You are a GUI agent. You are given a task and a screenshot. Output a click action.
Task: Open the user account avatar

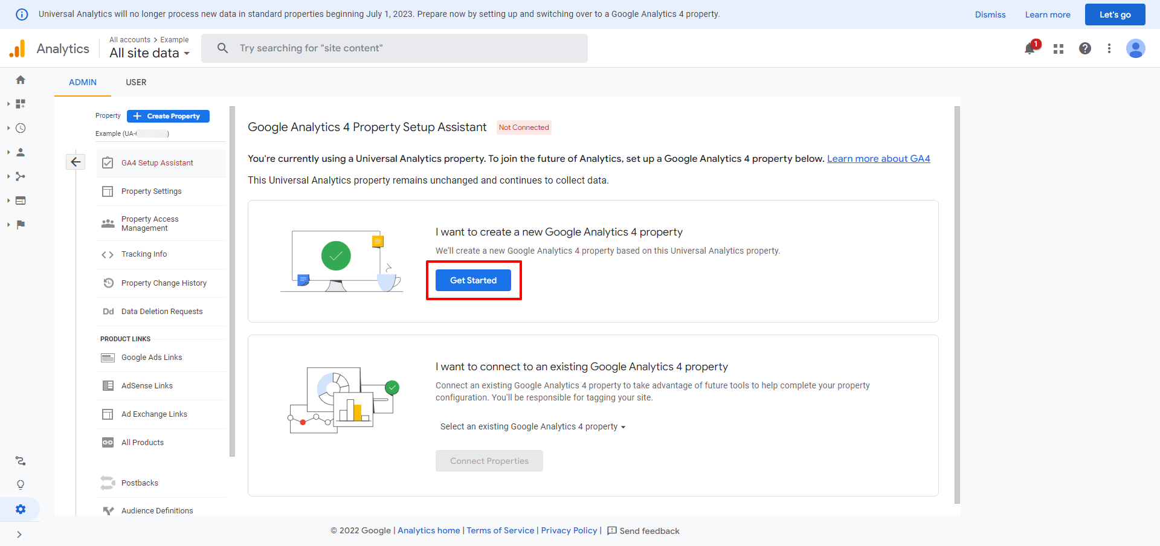1135,48
